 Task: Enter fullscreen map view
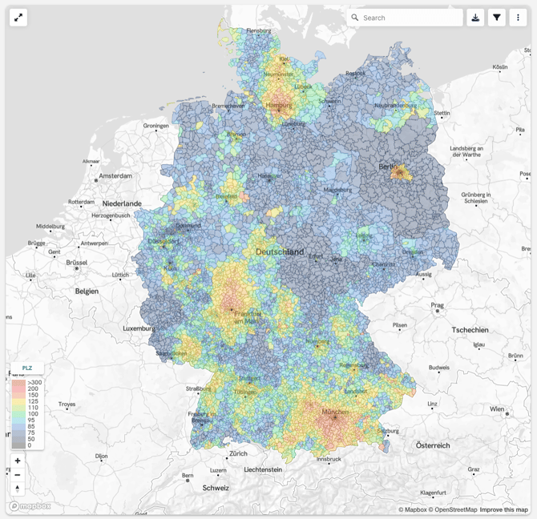(x=18, y=18)
